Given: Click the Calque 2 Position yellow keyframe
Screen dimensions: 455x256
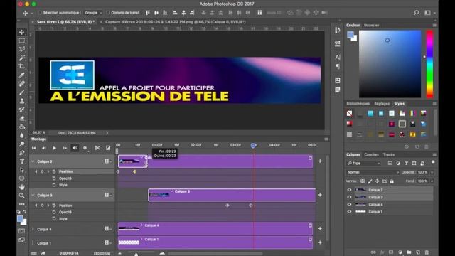Looking at the screenshot, I should [134, 172].
